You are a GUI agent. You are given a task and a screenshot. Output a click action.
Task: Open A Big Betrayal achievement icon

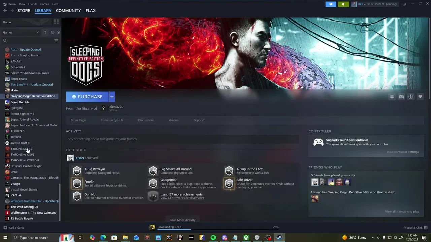coord(77,171)
